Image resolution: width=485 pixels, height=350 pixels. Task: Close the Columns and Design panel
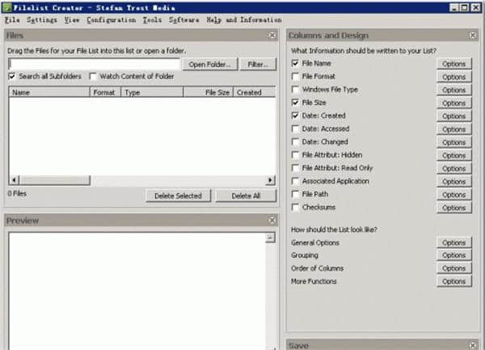pyautogui.click(x=474, y=36)
